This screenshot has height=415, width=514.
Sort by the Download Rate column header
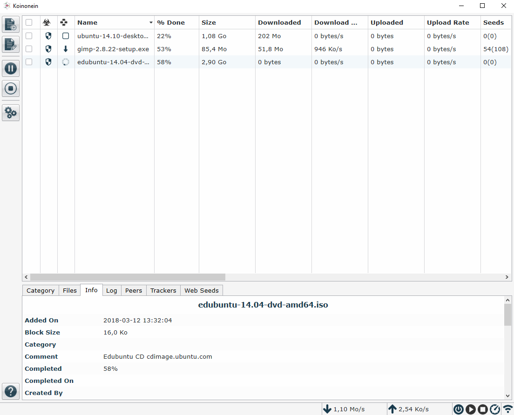tap(339, 23)
